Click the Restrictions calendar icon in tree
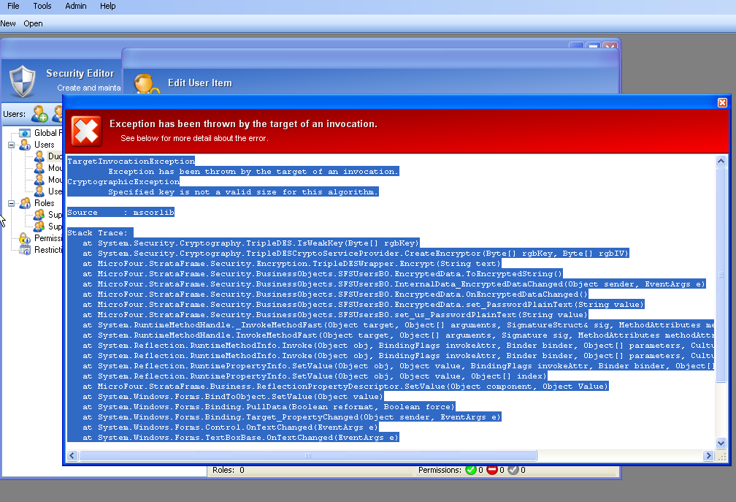Screen dimensions: 736x502 (25, 250)
